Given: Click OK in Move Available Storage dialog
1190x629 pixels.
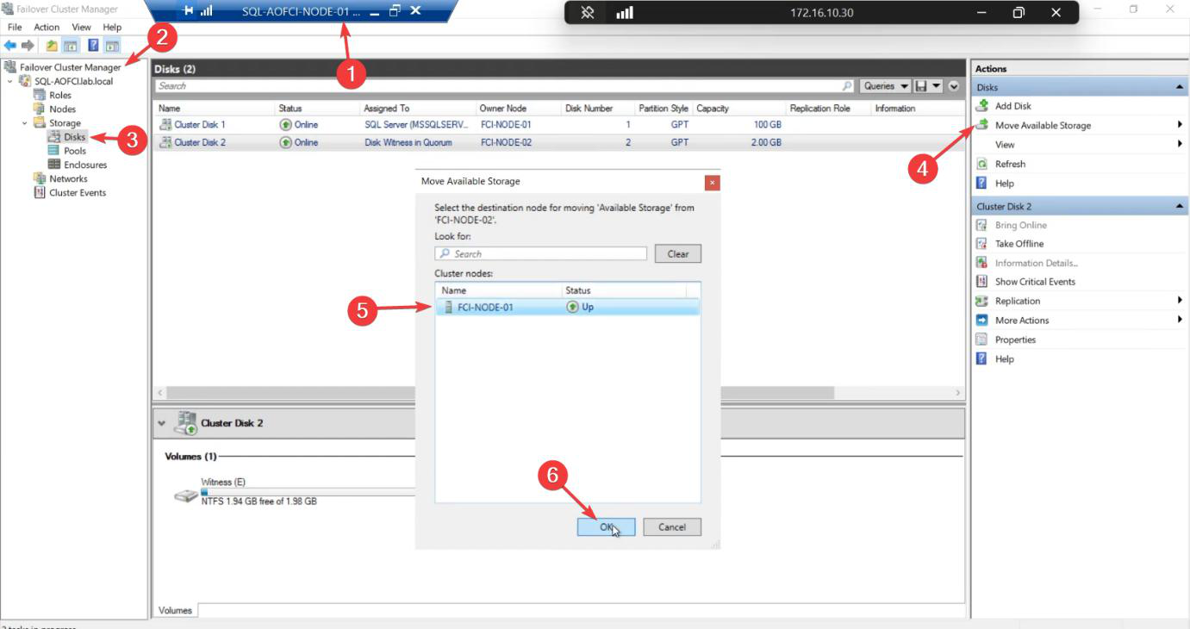Looking at the screenshot, I should point(606,527).
